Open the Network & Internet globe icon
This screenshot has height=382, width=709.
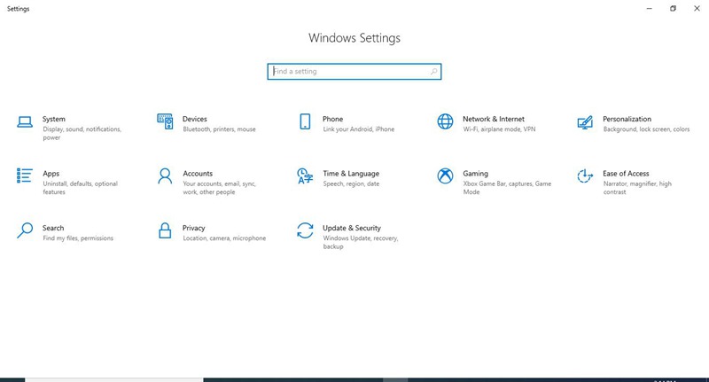(x=445, y=121)
